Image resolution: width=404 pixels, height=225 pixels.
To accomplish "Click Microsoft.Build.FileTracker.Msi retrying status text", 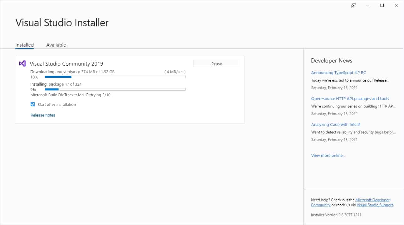I will tap(71, 95).
